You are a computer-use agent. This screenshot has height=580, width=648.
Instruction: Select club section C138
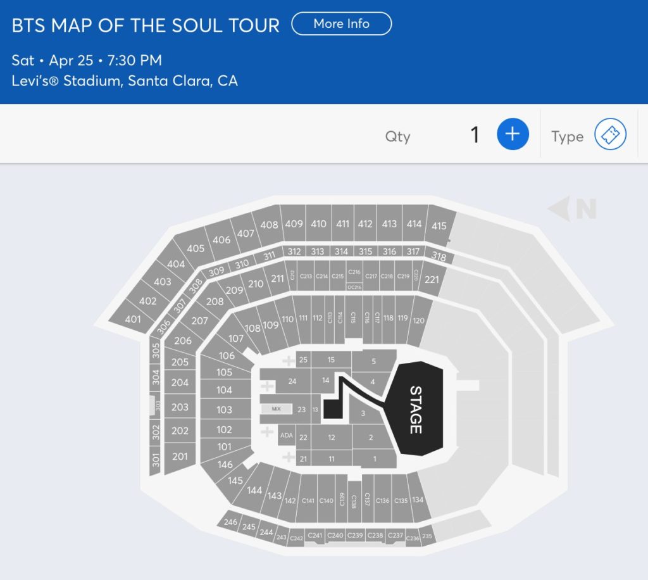point(354,501)
